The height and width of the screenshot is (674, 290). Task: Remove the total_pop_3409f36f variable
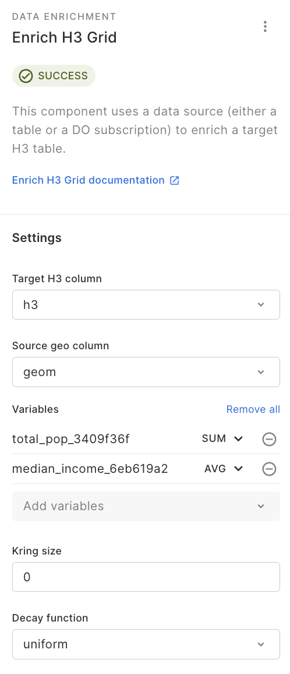[x=269, y=439]
